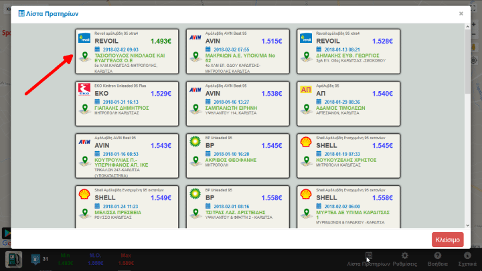Click the map pin on the EKO 1.529€ card

click(85, 109)
